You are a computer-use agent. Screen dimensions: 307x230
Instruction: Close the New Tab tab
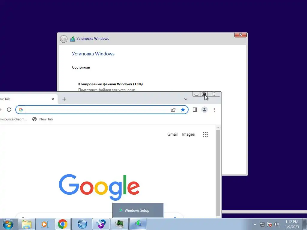point(53,99)
